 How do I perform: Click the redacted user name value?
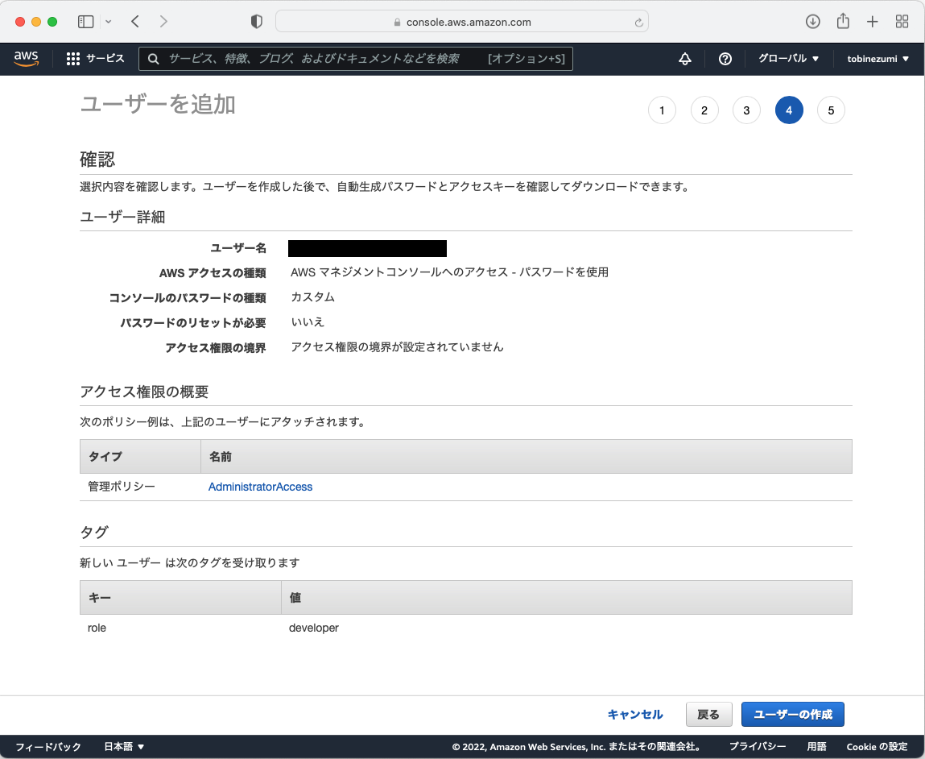367,248
